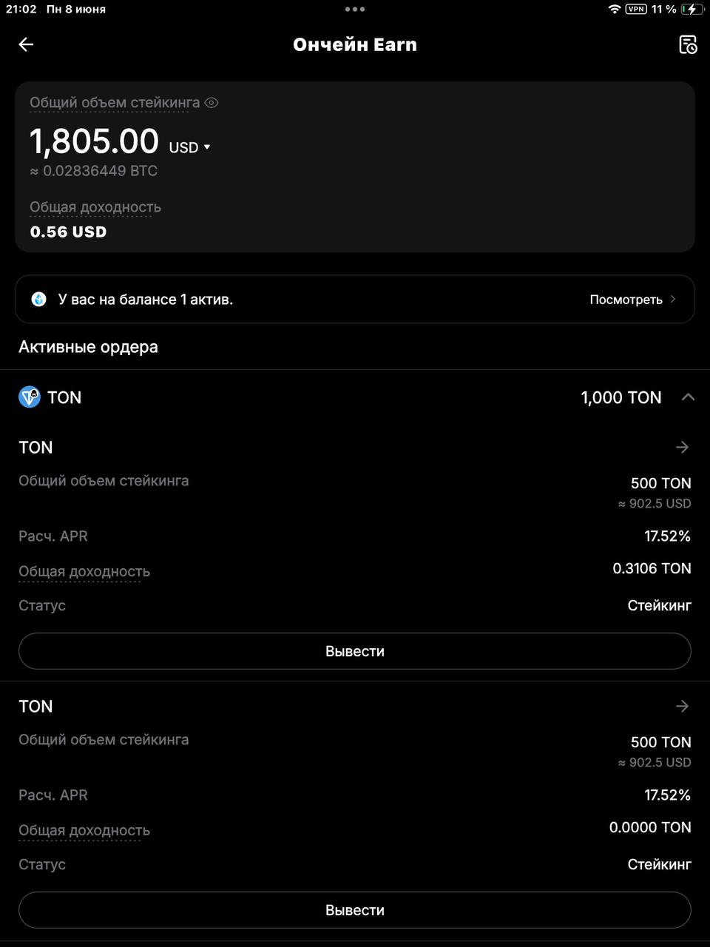Open second TON order details arrow
Viewport: 710px width, 947px height.
pos(682,707)
